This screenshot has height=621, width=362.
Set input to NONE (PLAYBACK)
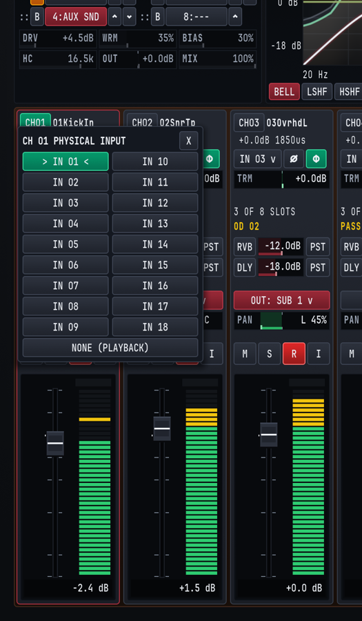point(110,347)
